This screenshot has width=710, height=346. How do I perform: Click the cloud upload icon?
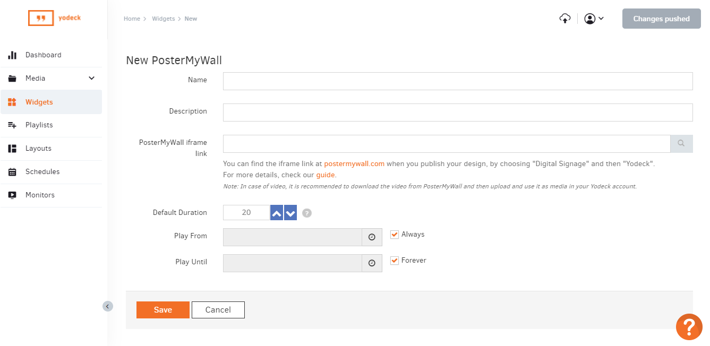tap(565, 19)
